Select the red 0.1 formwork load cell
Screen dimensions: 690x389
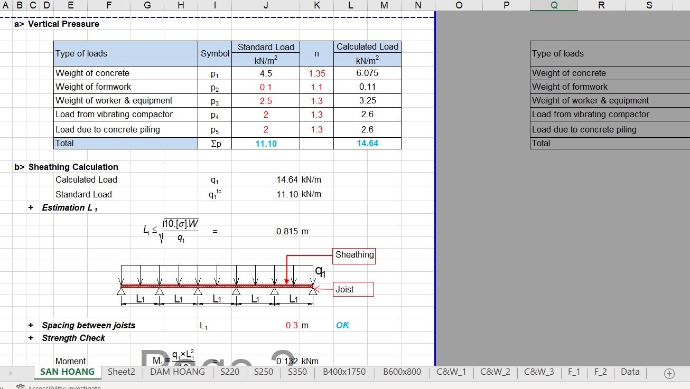pyautogui.click(x=266, y=87)
